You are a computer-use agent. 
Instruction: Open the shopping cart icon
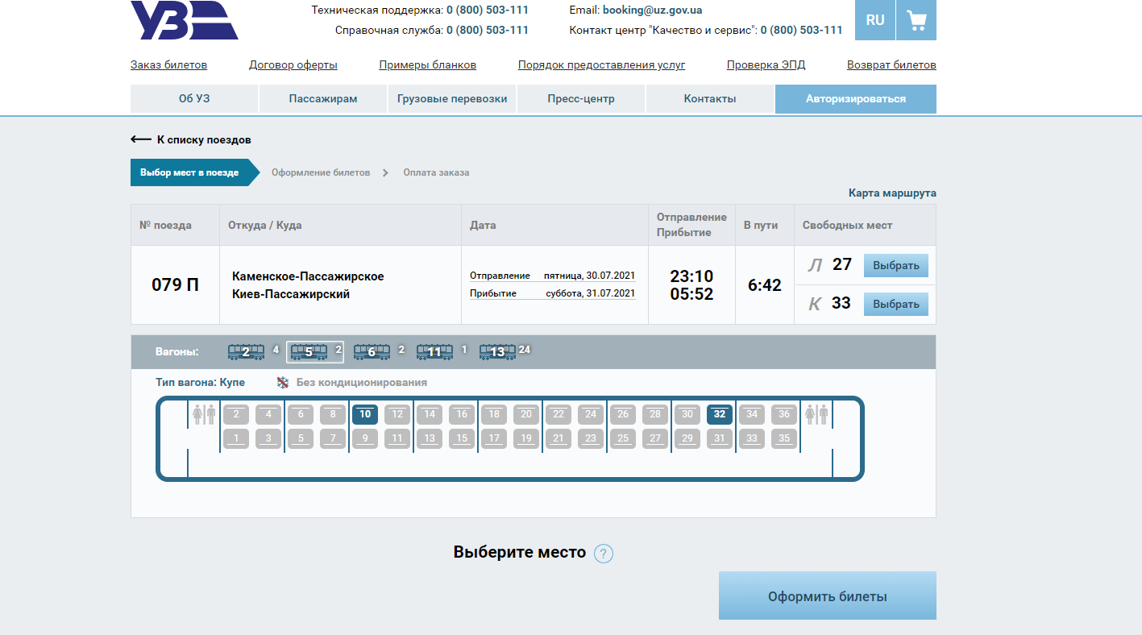tap(916, 20)
